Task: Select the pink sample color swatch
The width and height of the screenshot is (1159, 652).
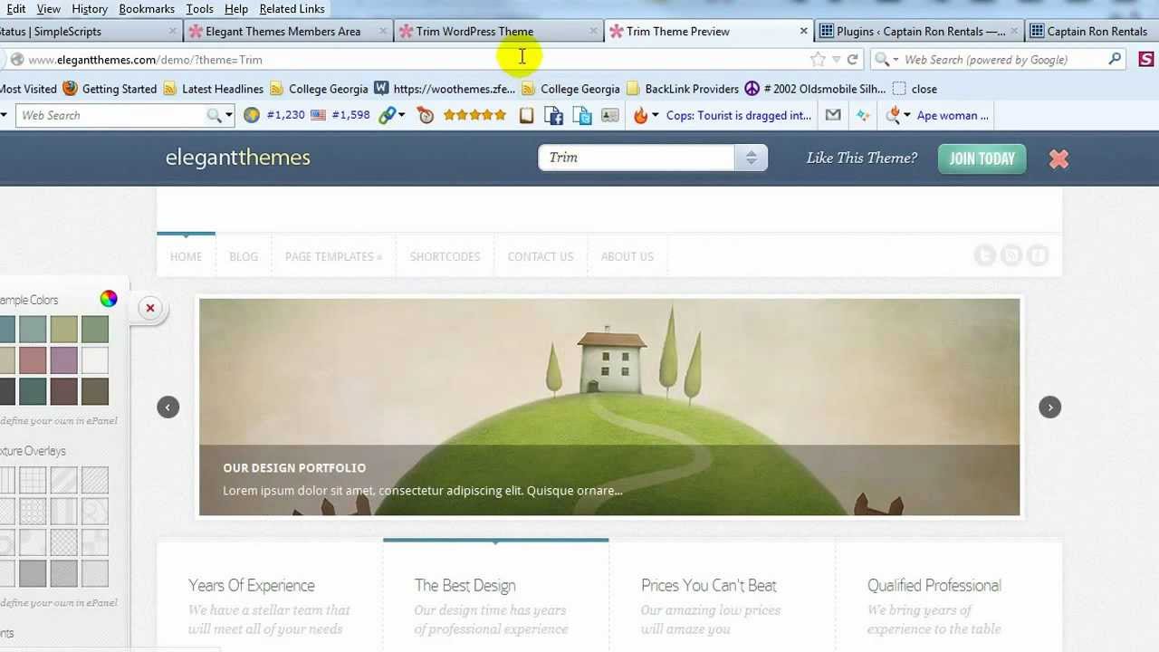Action: click(33, 360)
